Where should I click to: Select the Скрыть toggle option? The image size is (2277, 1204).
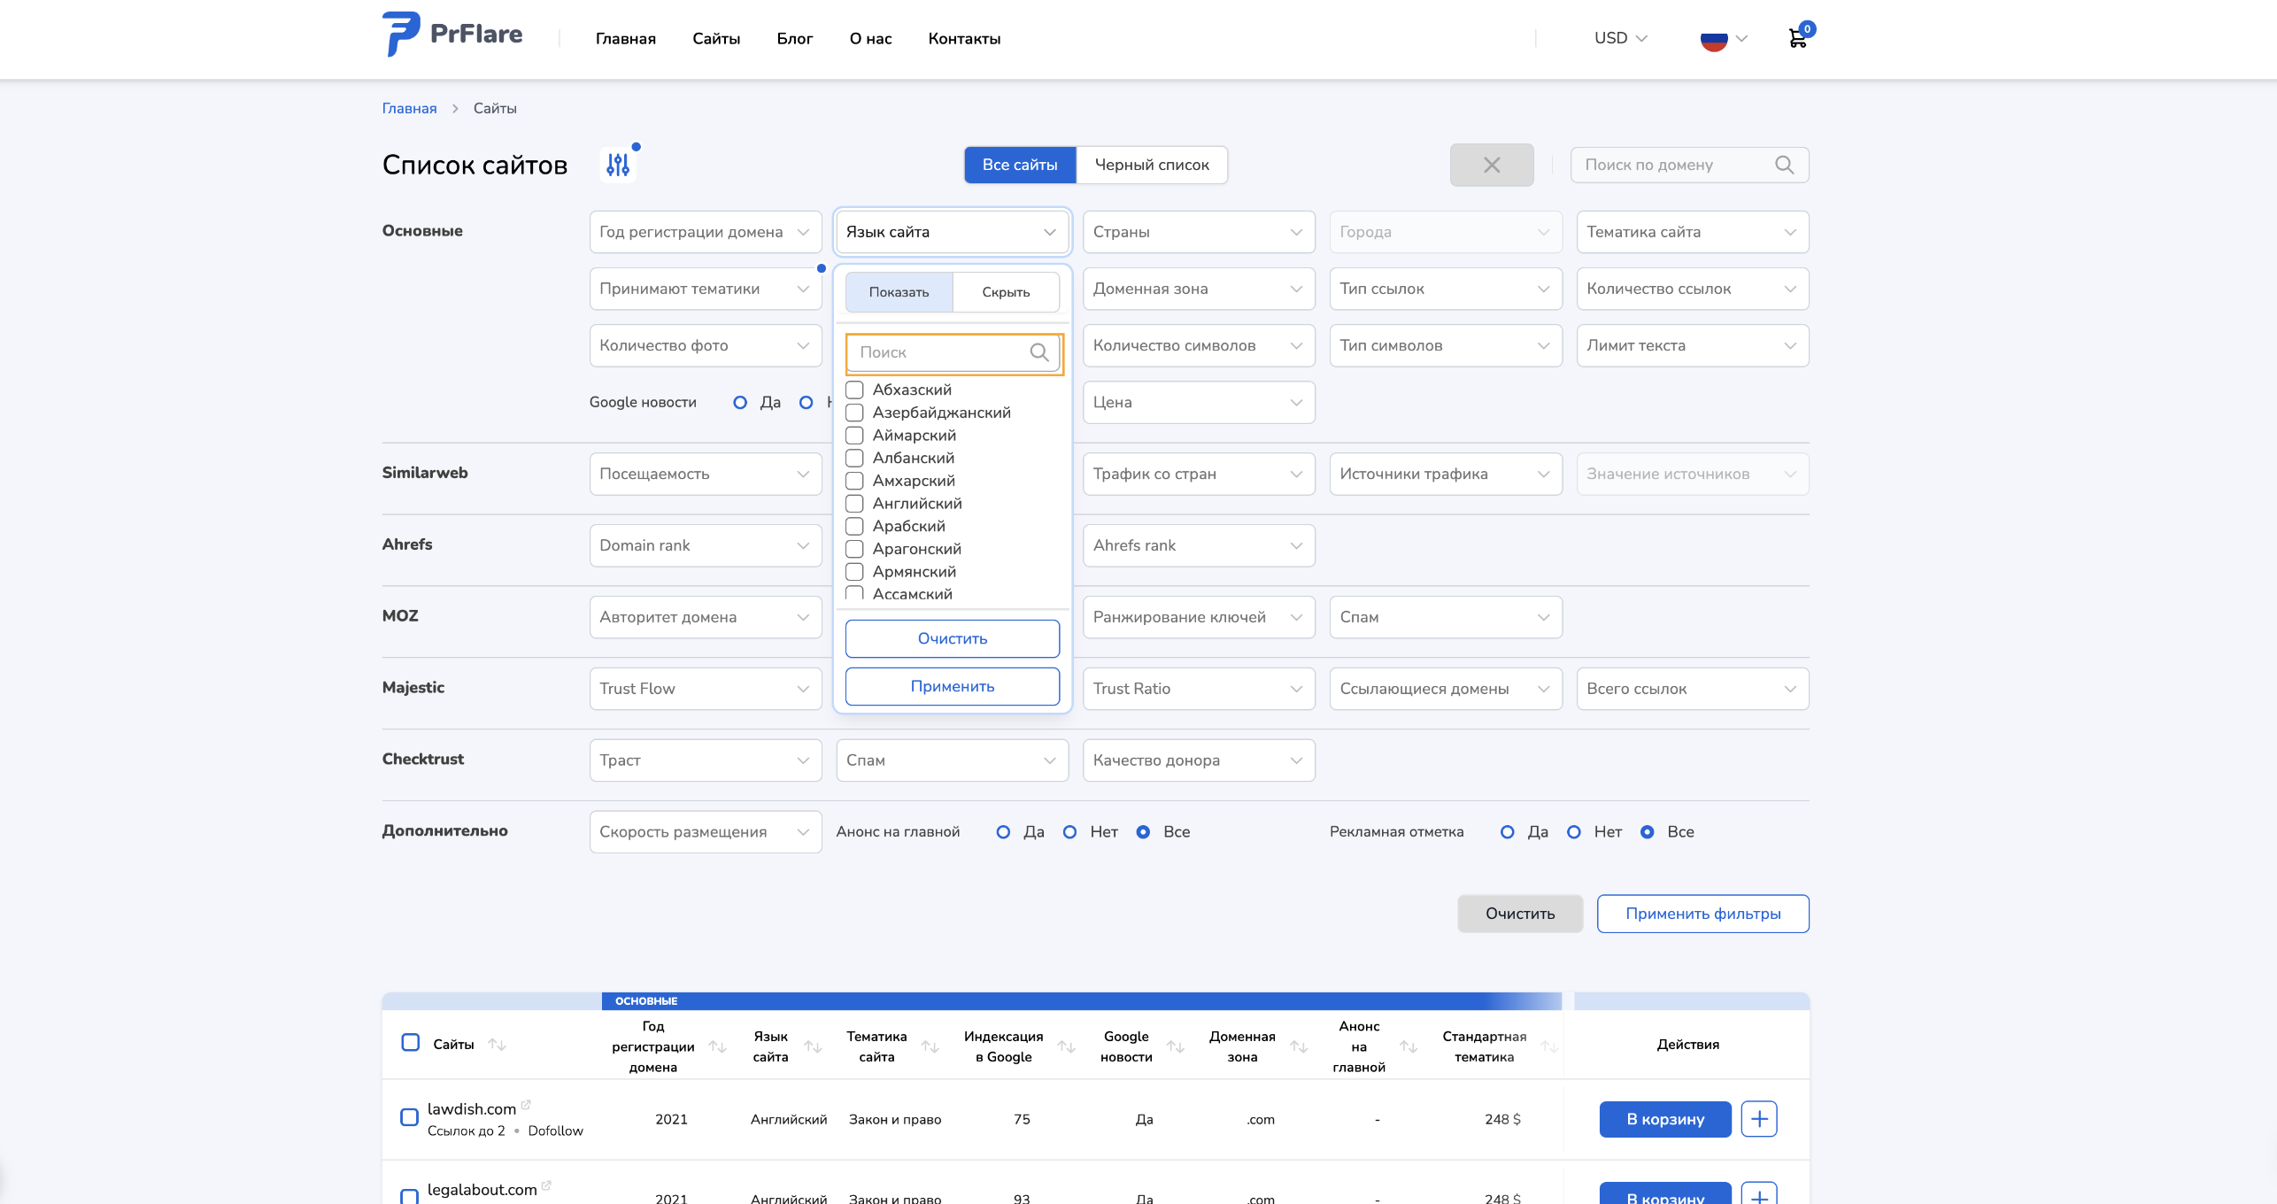click(1006, 292)
